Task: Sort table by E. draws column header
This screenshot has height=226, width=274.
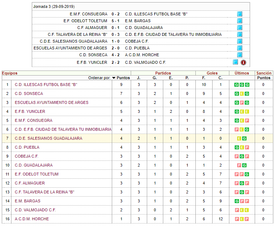Action: [171, 78]
